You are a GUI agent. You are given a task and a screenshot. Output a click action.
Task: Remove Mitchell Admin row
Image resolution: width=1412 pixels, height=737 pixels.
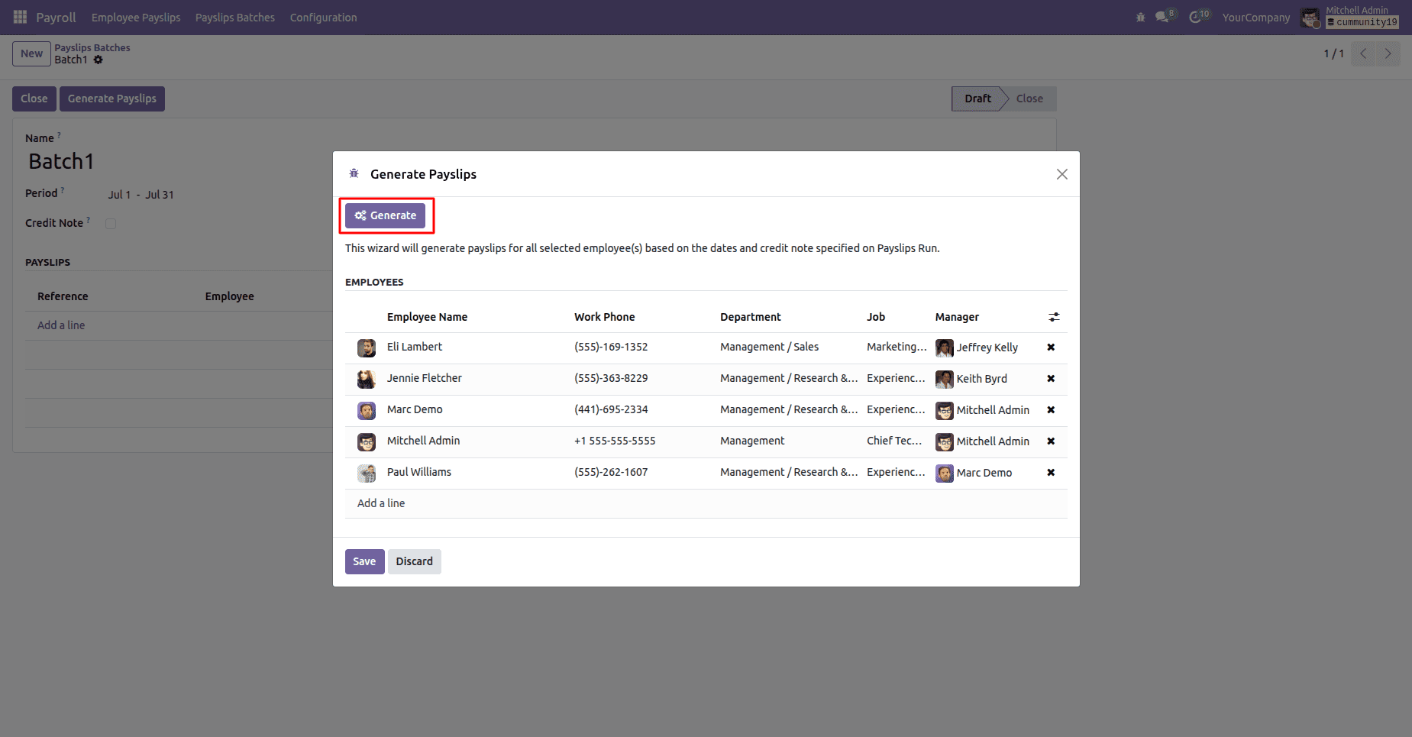click(x=1051, y=441)
